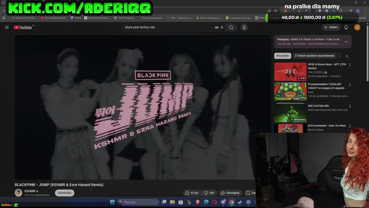Open Task View from the taskbar

tap(164, 202)
